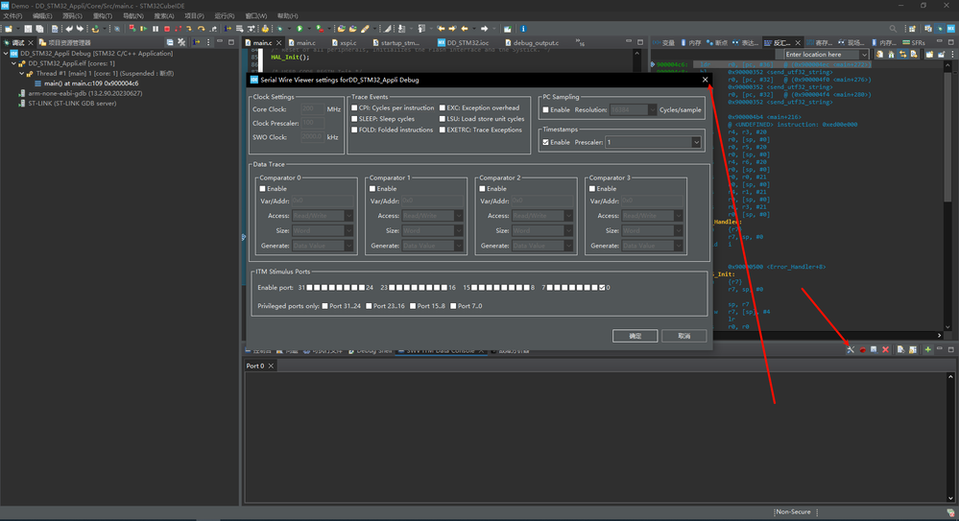
Task: Click the Disassembly home (go to PC) icon
Action: coord(891,54)
